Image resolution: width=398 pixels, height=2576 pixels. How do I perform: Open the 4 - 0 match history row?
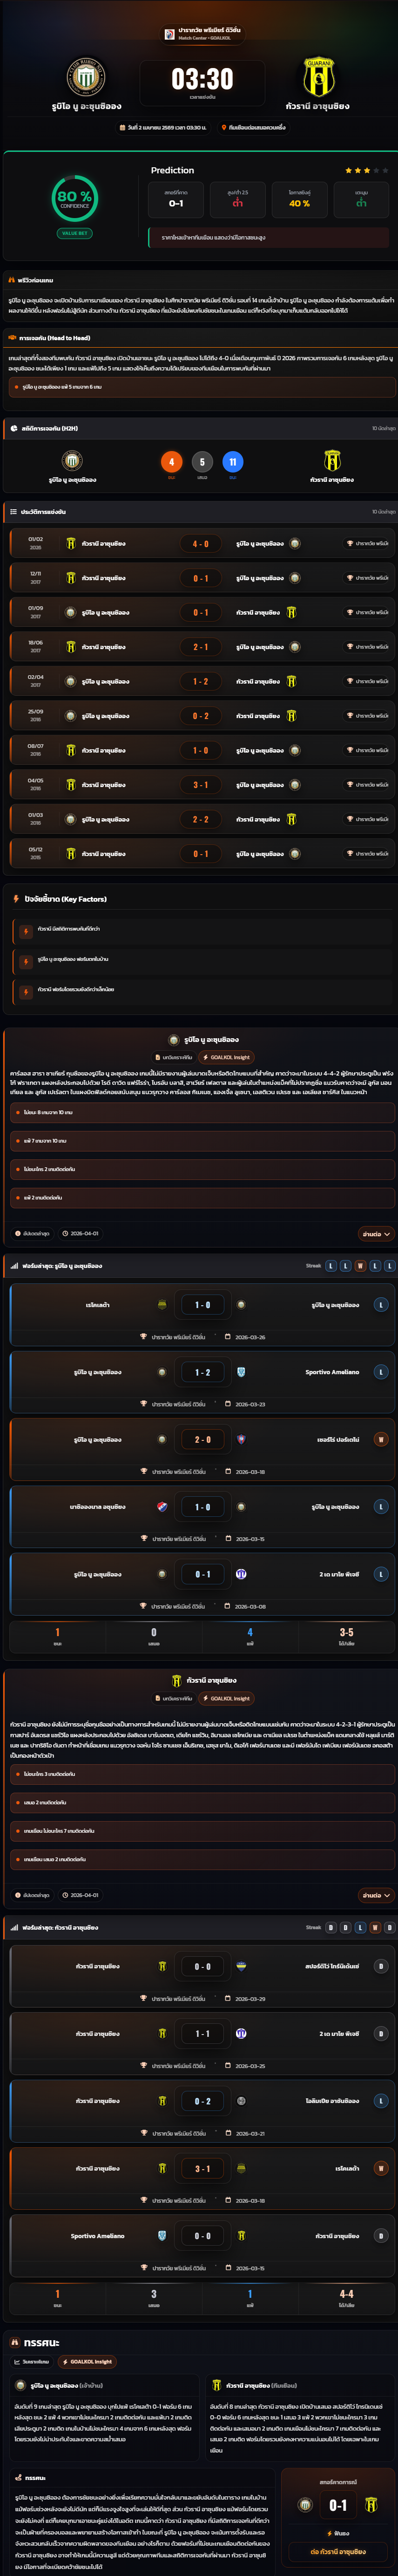click(199, 544)
